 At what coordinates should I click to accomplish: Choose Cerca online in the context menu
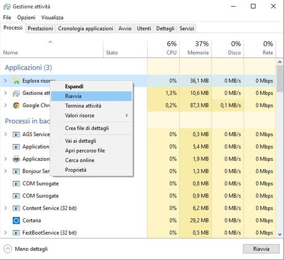[x=91, y=160]
